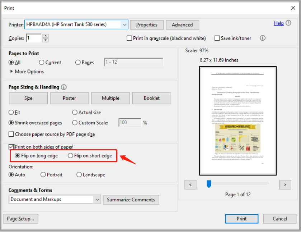Click the page range input field
The width and height of the screenshot is (301, 232).
tap(133, 62)
